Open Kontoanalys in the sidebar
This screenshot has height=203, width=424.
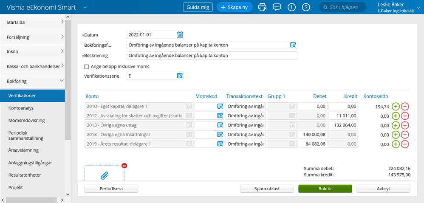coord(21,108)
